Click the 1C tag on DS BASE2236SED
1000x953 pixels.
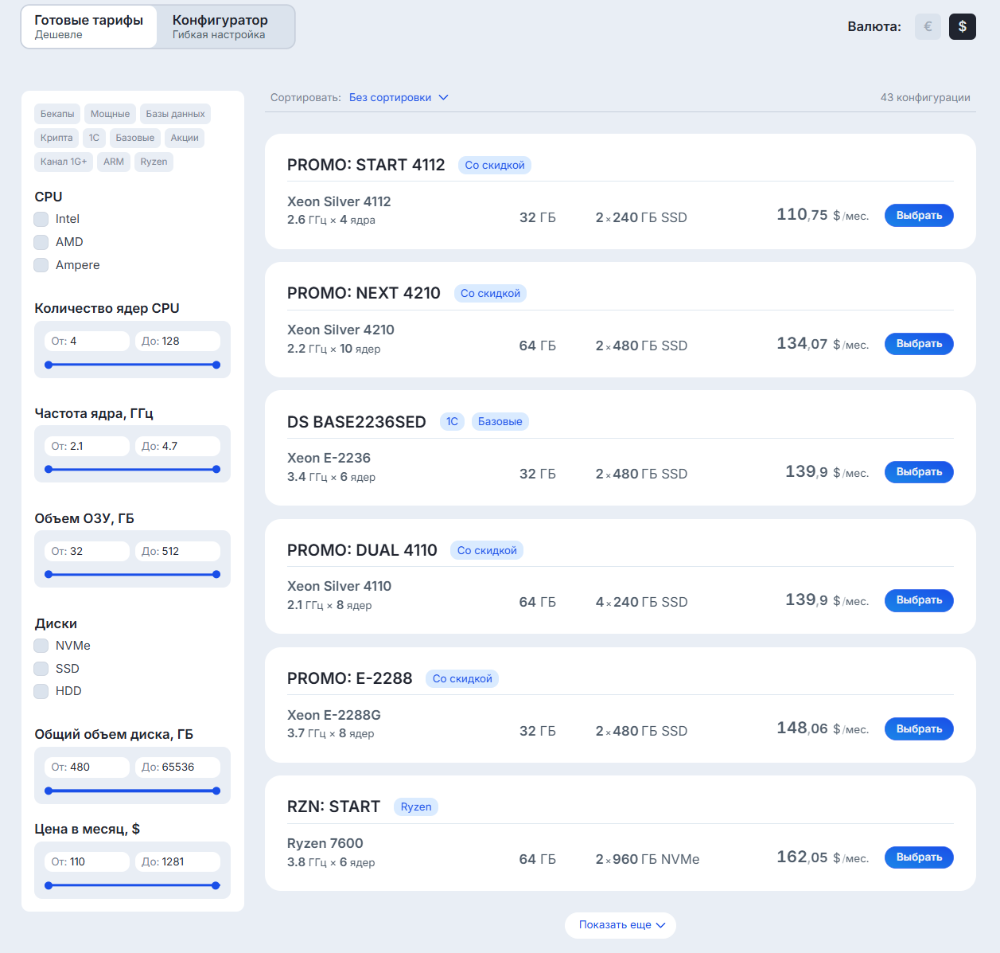452,422
